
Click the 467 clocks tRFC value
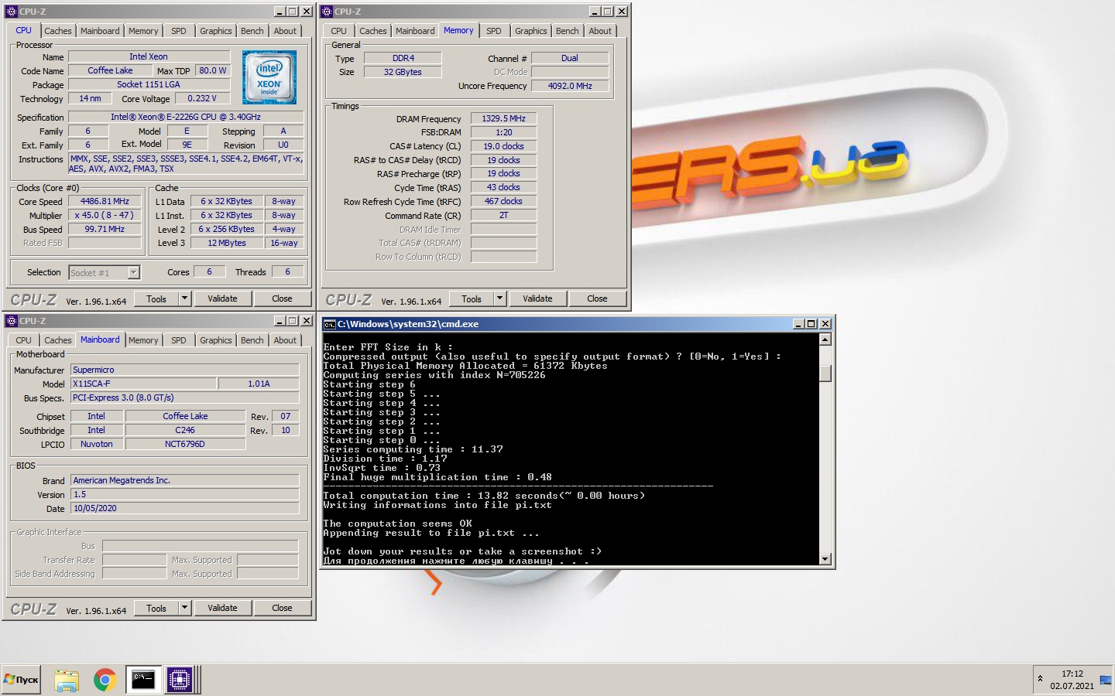(x=503, y=201)
